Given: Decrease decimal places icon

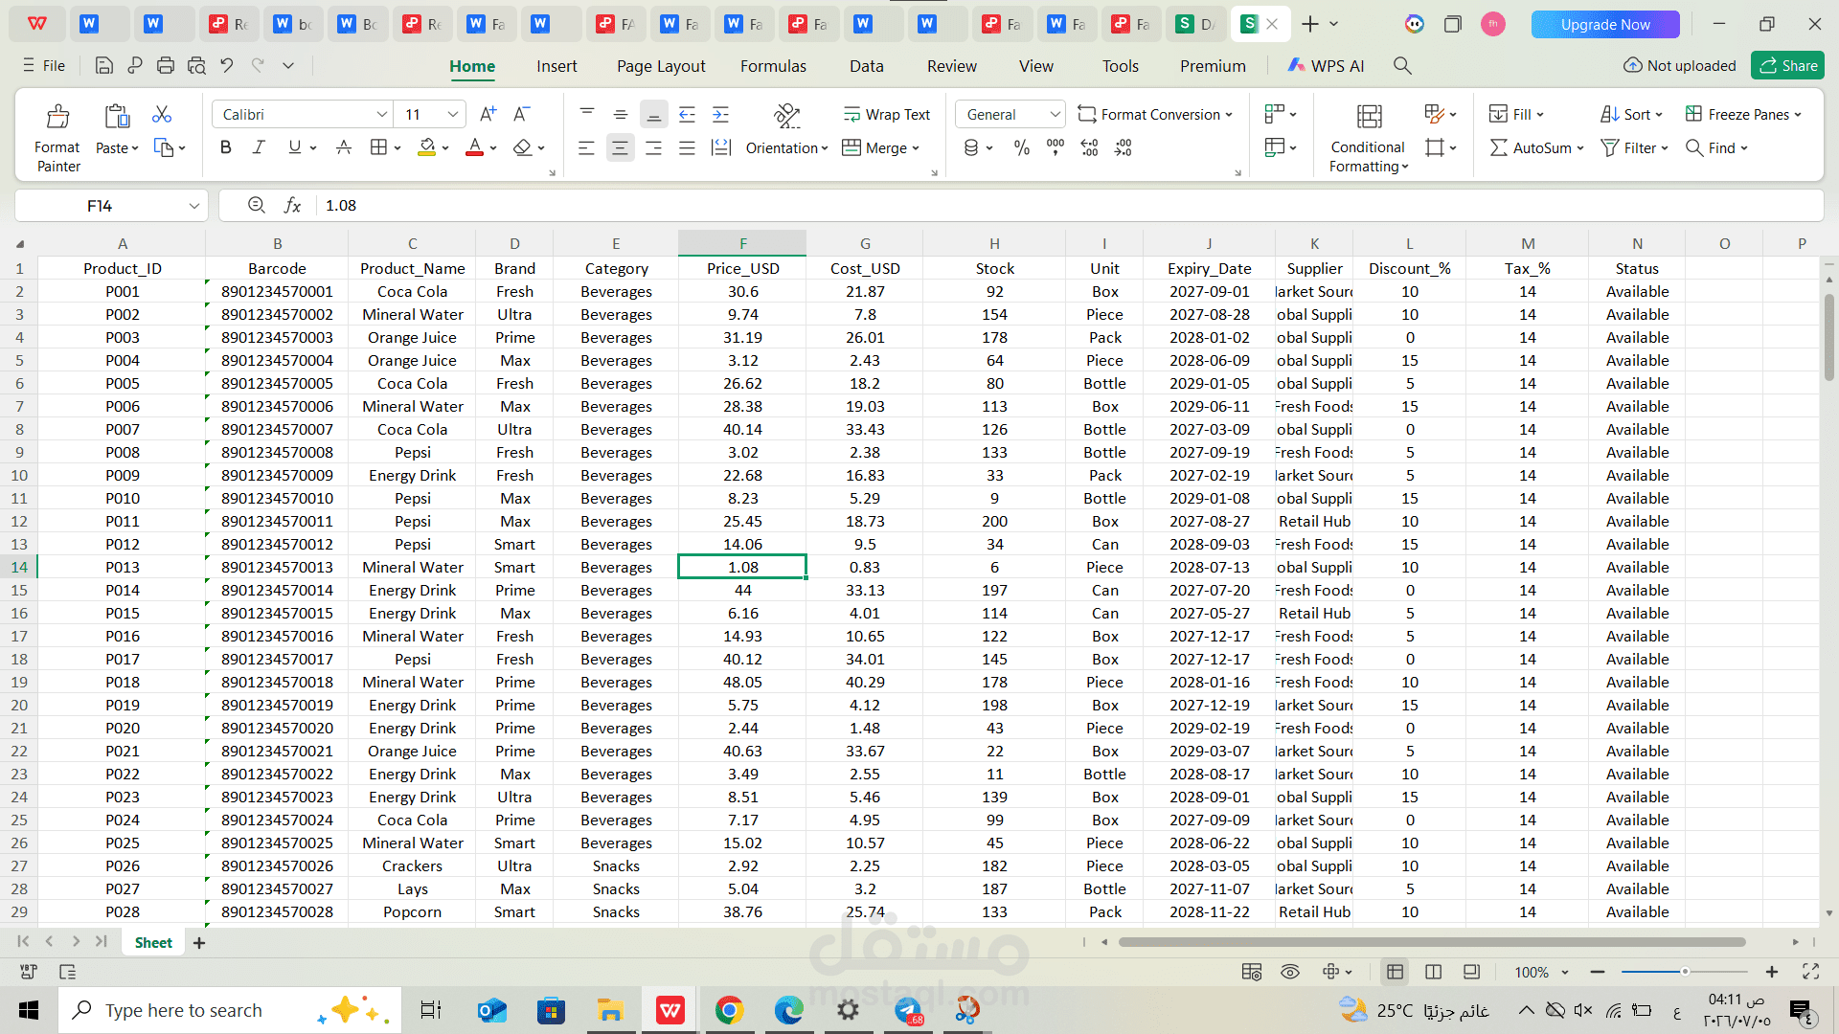Looking at the screenshot, I should [x=1123, y=147].
